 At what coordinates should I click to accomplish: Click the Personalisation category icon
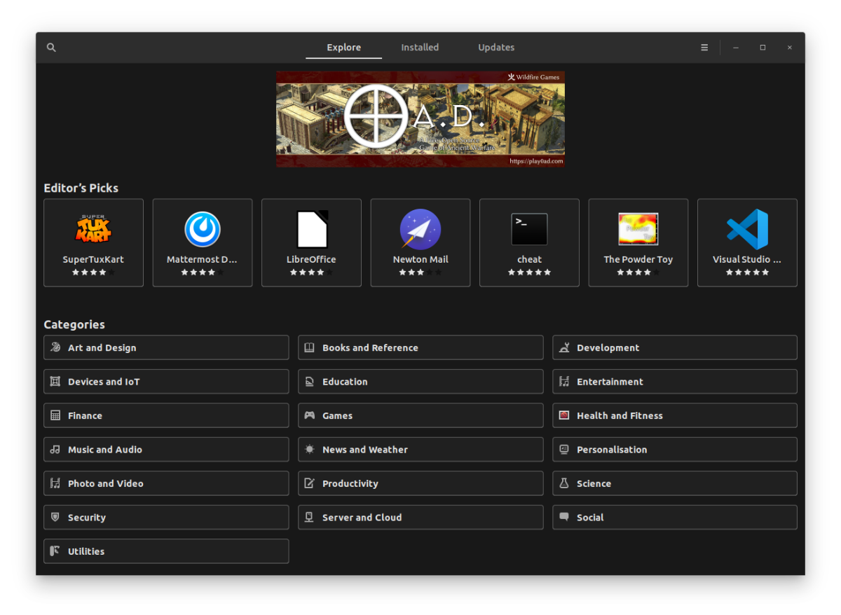pos(564,450)
